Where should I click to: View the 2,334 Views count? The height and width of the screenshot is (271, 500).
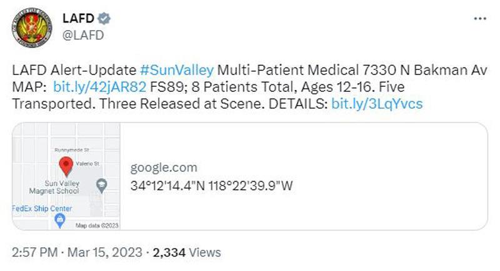pyautogui.click(x=187, y=252)
